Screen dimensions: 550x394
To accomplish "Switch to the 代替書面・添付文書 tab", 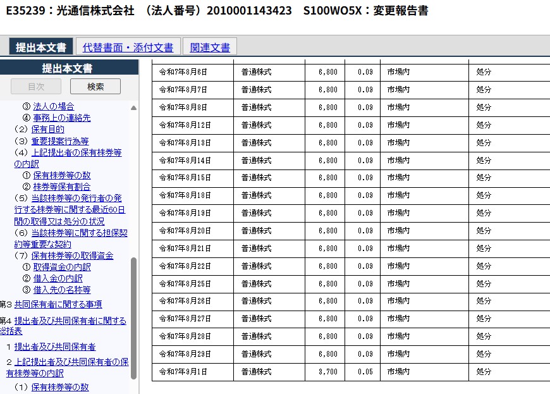I will (128, 47).
